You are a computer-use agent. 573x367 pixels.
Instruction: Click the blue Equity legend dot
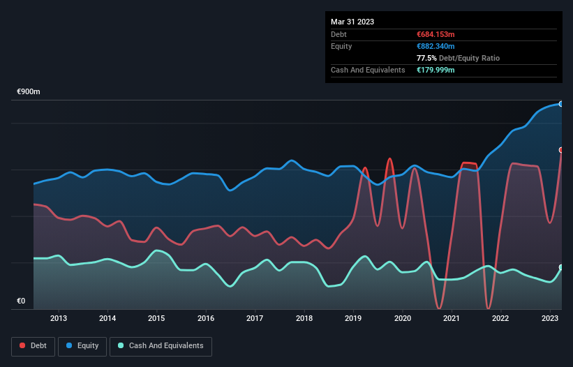click(x=69, y=345)
